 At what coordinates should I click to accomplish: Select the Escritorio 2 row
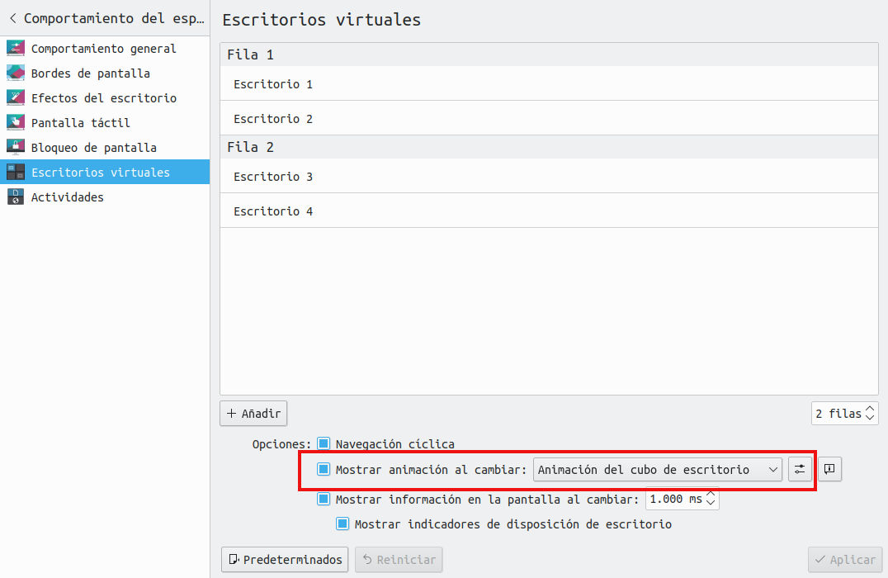[x=550, y=118]
